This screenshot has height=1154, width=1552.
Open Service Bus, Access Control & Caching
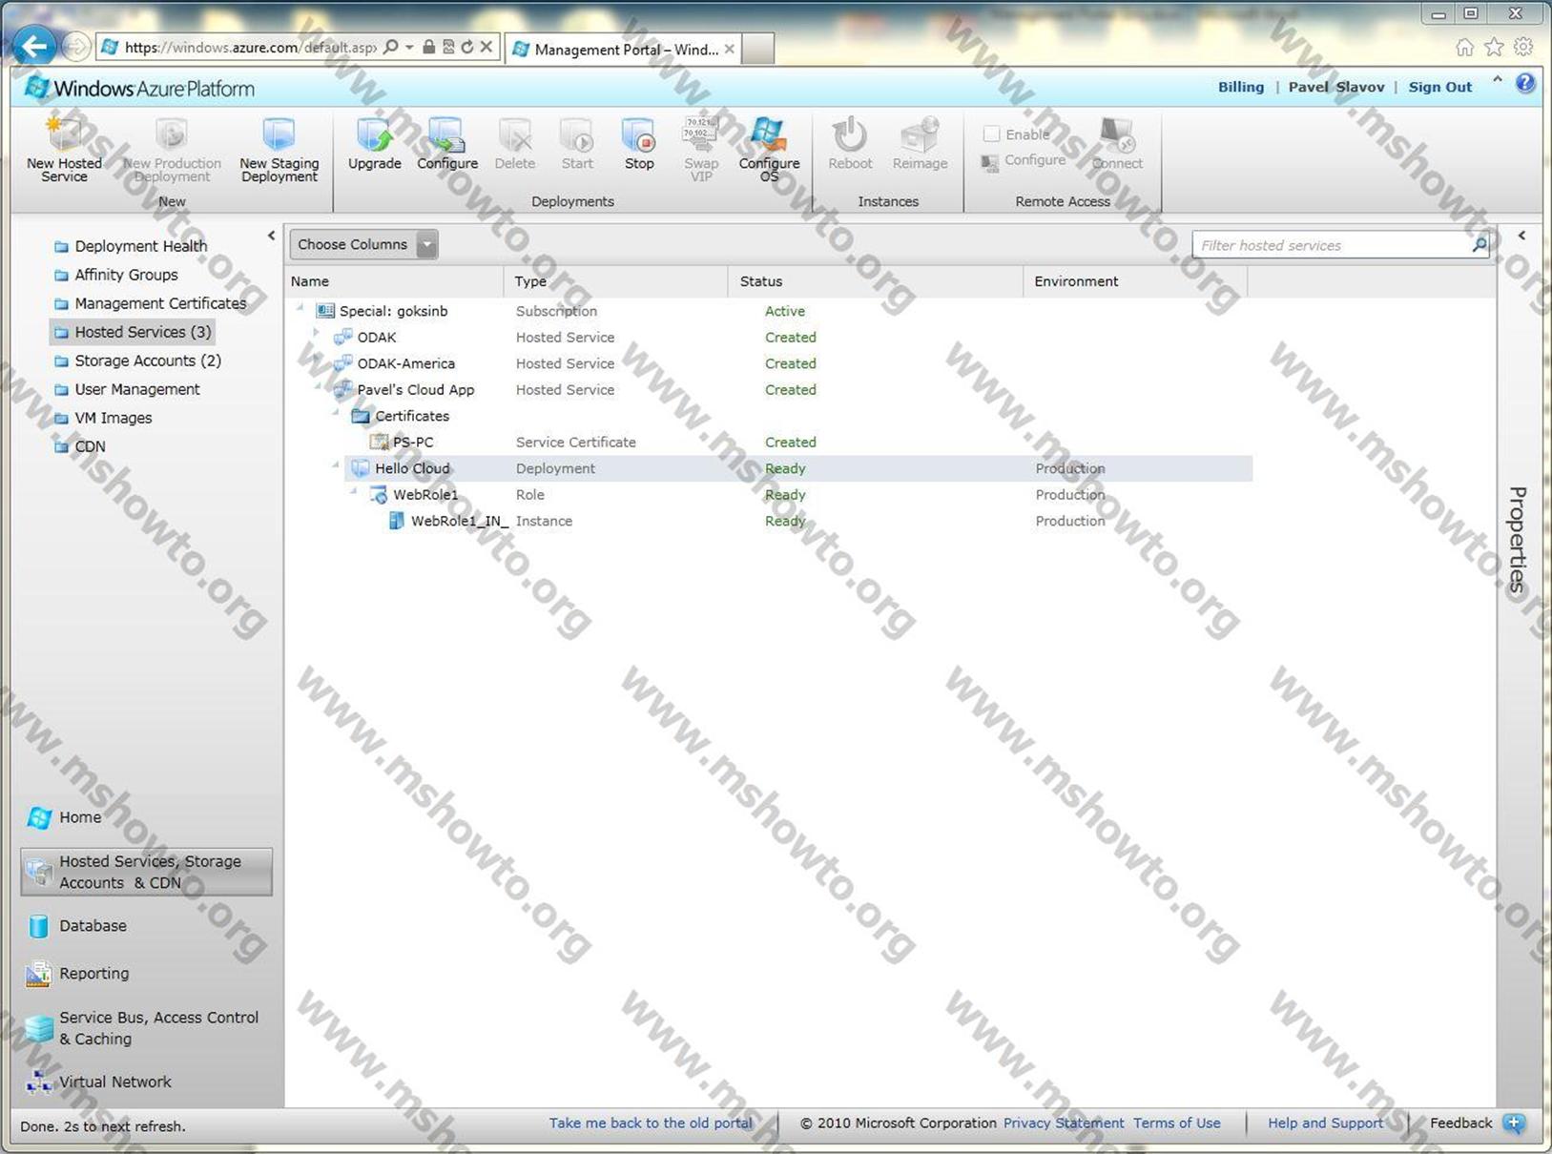pos(142,1028)
